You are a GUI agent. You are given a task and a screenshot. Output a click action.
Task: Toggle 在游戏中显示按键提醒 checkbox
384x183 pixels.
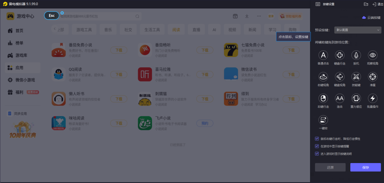tap(317, 146)
